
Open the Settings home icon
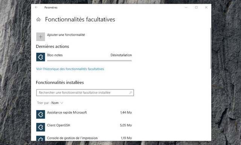[x=38, y=19]
